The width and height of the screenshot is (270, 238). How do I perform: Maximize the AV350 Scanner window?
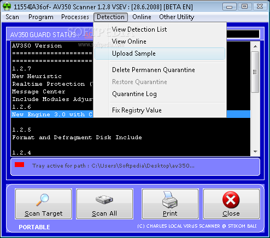coord(244,7)
